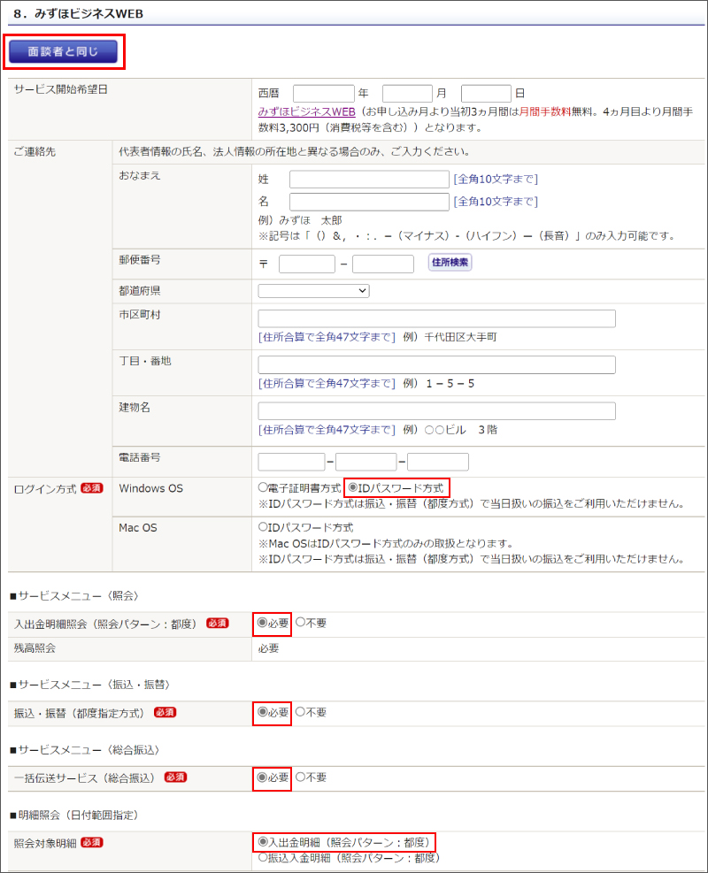Click the last 電話番号 input box

[438, 462]
